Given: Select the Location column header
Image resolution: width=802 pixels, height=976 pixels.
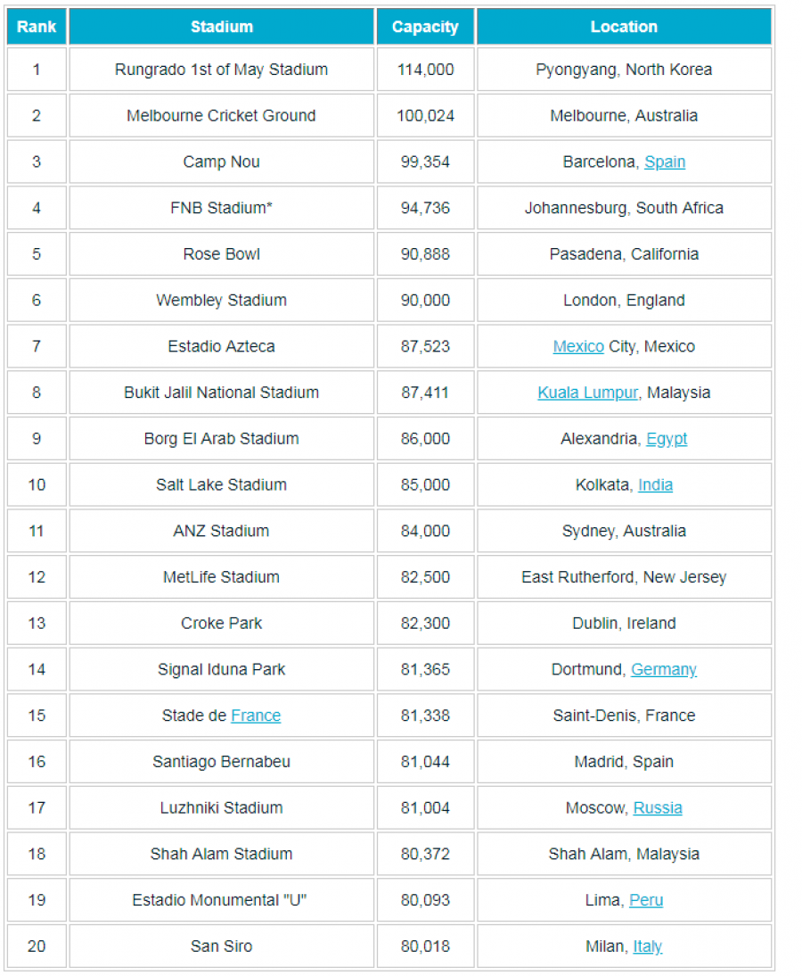Looking at the screenshot, I should point(624,27).
